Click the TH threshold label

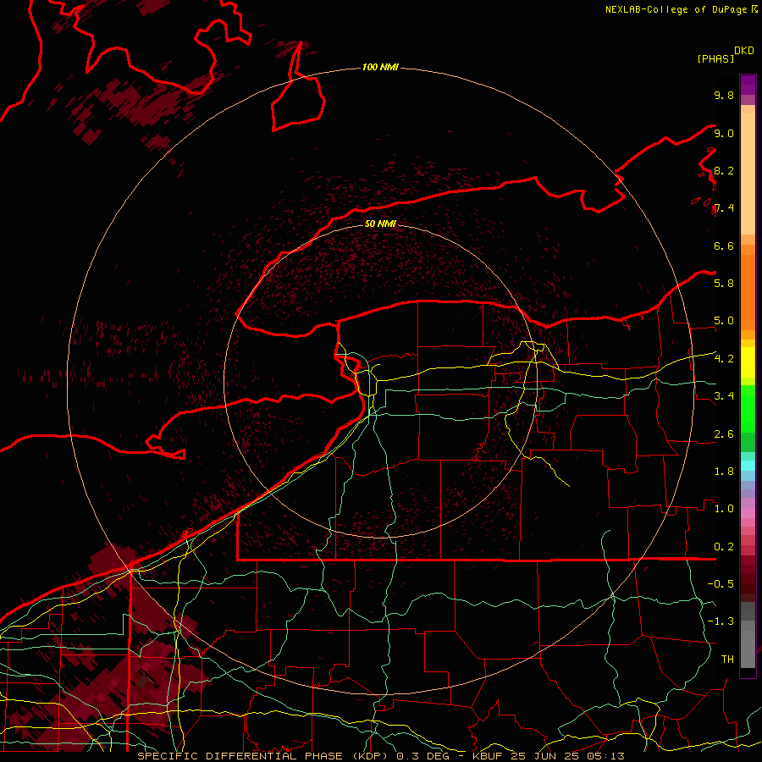pyautogui.click(x=727, y=659)
